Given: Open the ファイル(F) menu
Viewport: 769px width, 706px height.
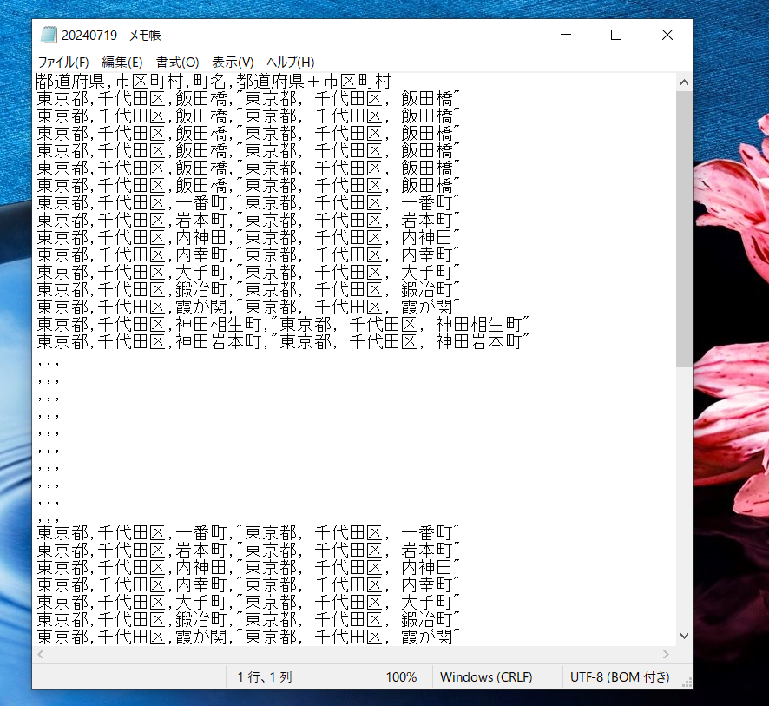Looking at the screenshot, I should (63, 63).
